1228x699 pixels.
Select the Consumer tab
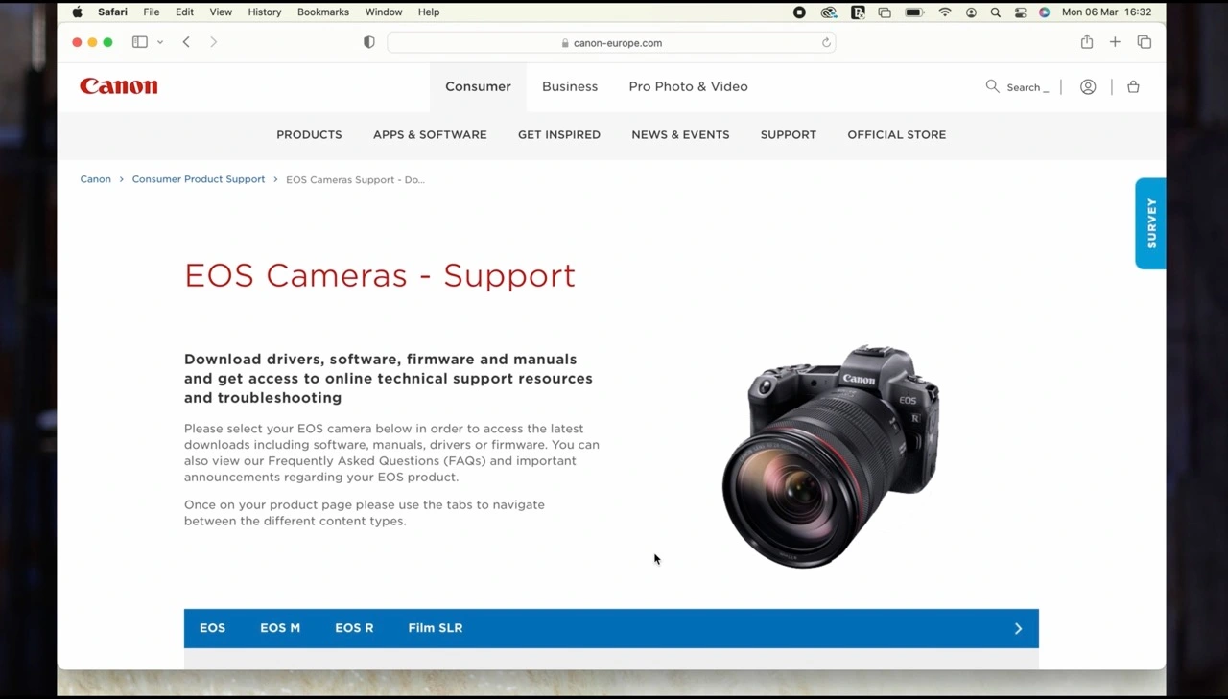pos(478,86)
